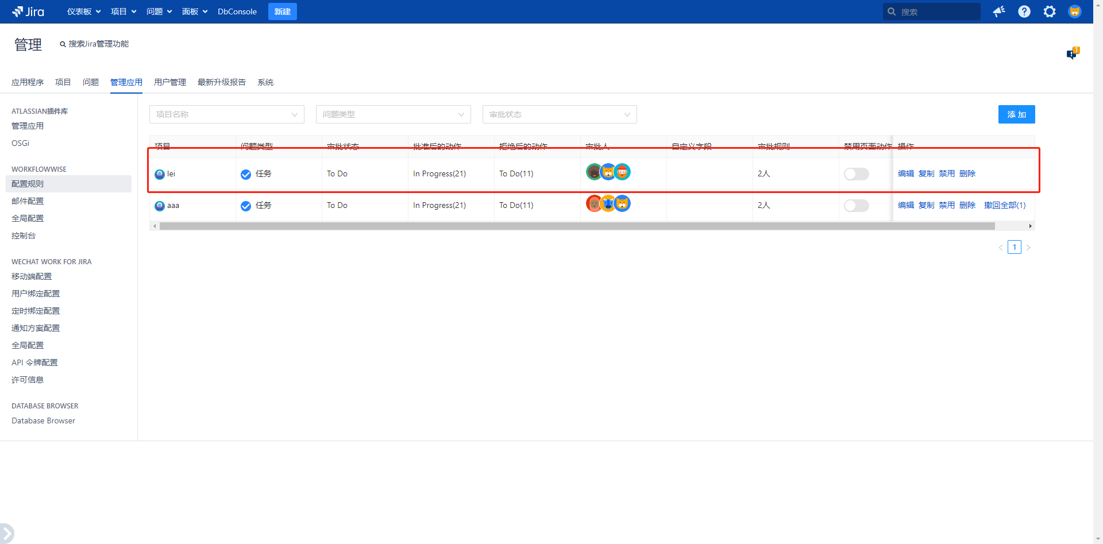Expand the sidebar with bottom-left arrow
1103x544 pixels.
pyautogui.click(x=6, y=533)
